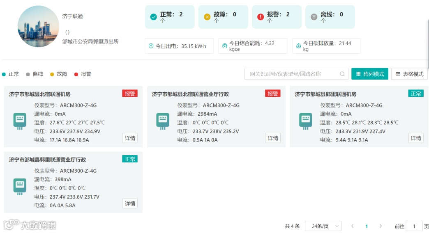The height and width of the screenshot is (233, 429).
Task: Go to previous page arrow
Action: tap(353, 226)
